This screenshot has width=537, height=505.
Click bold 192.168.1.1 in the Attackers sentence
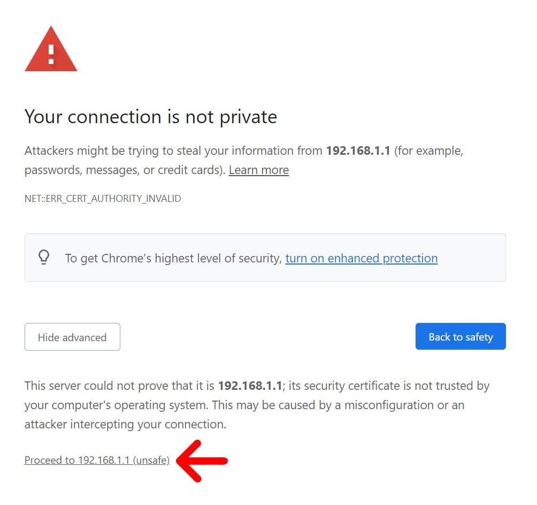358,151
